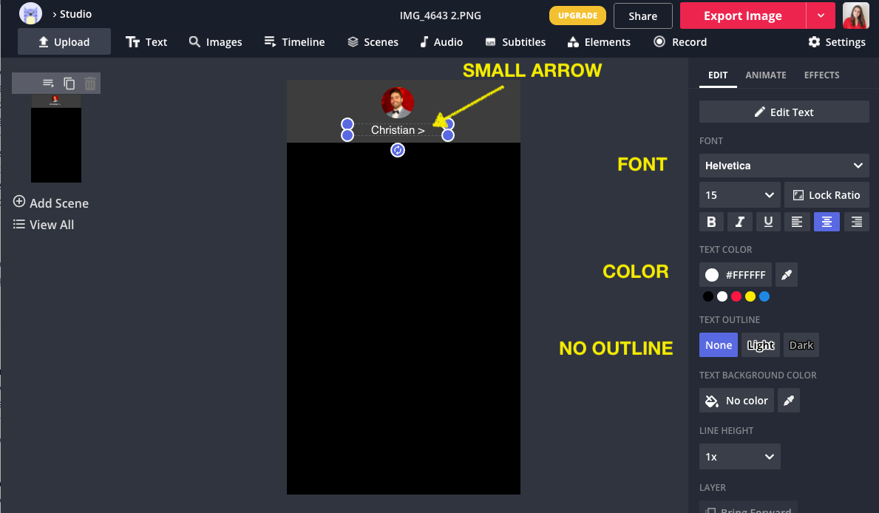Image resolution: width=879 pixels, height=513 pixels.
Task: Open the line height 1x dropdown
Action: pos(739,456)
